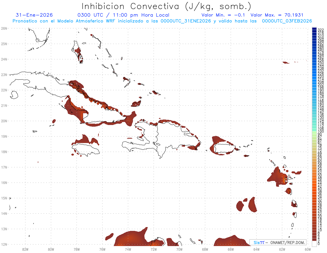The height and width of the screenshot is (253, 327).
Task: Click the 12N latitude label
Action: pyautogui.click(x=4, y=244)
